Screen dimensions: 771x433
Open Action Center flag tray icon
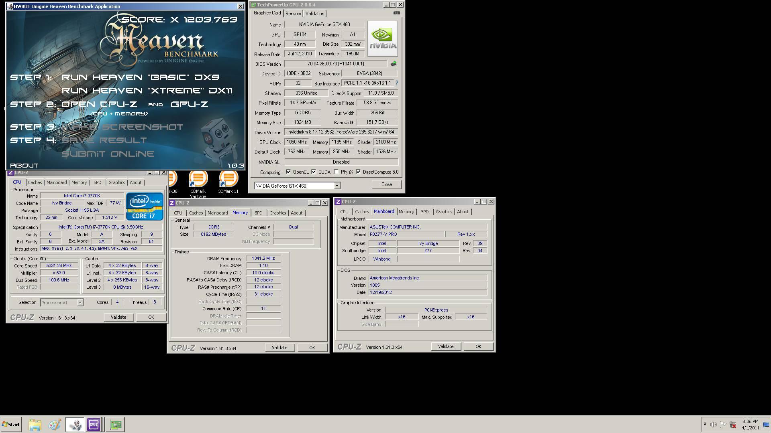click(x=723, y=425)
